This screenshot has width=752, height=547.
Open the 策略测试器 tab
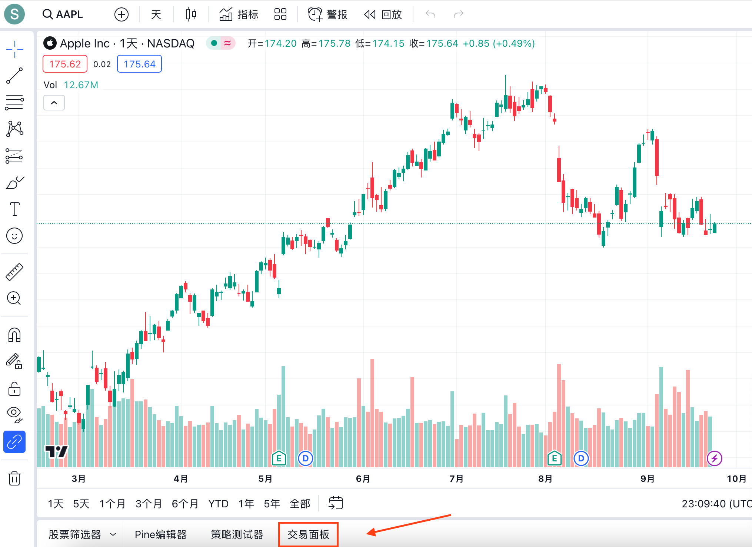(237, 534)
